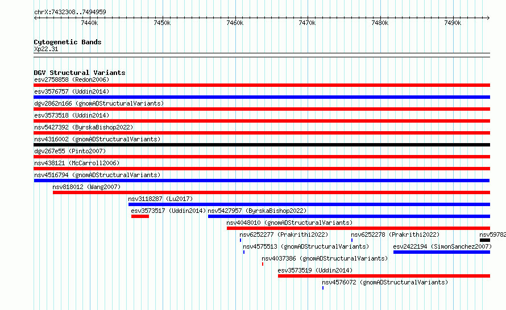Click the dgv267e55 (Pinto2007) label

[x=70, y=151]
